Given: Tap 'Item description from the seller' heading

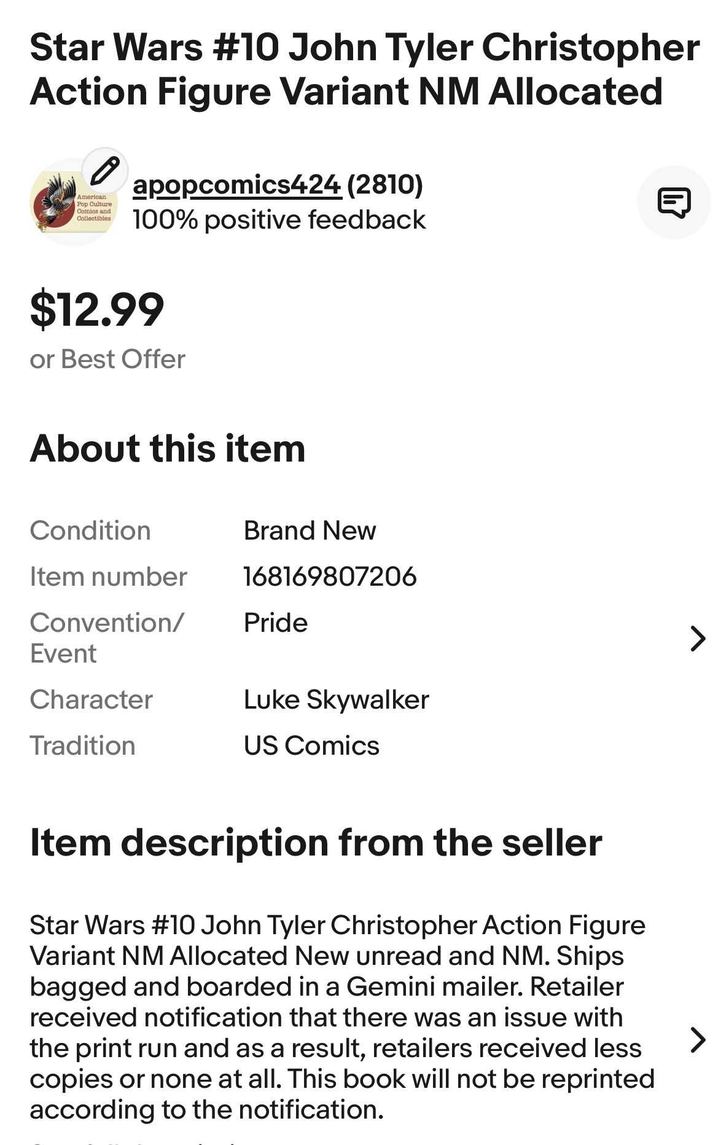Looking at the screenshot, I should click(x=316, y=842).
